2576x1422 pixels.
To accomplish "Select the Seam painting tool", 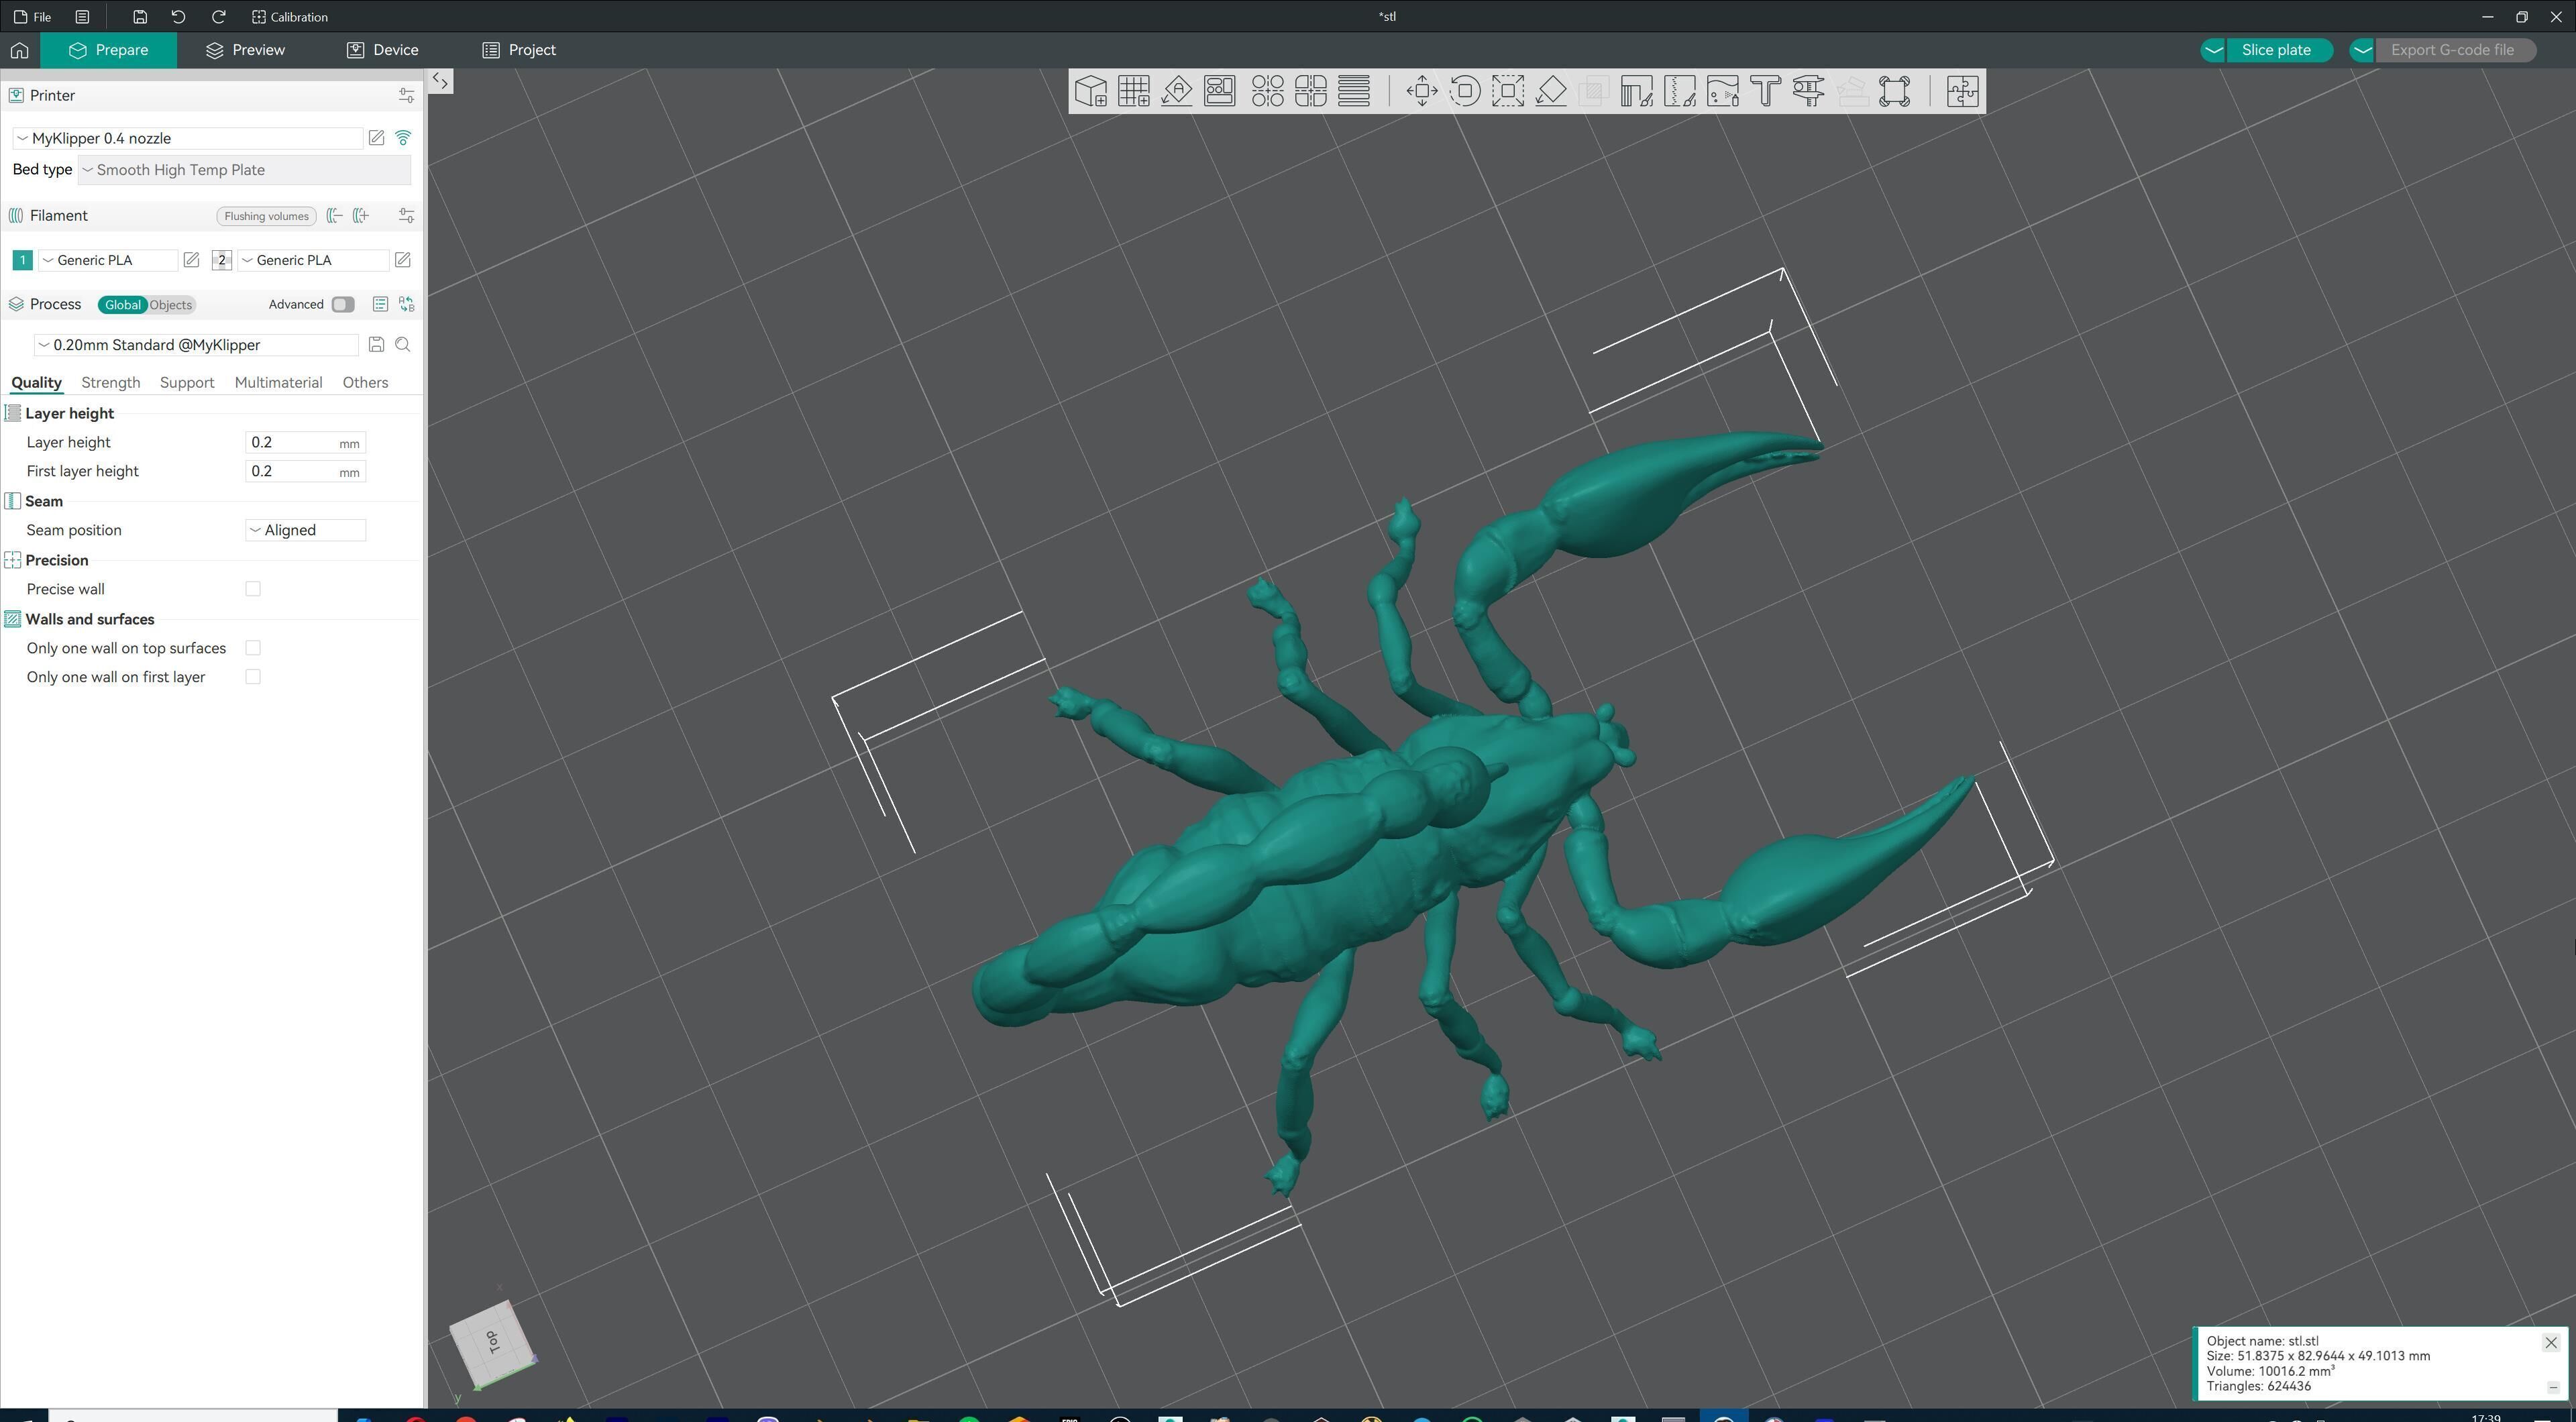I will [x=1680, y=91].
